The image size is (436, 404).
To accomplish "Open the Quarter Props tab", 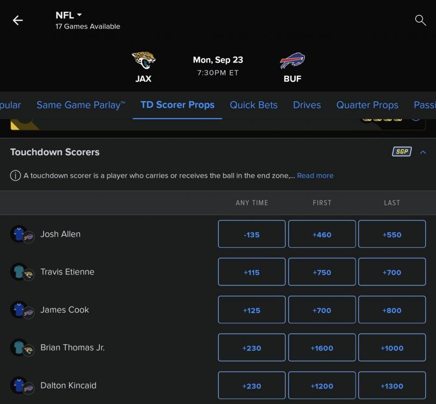I will coord(367,105).
